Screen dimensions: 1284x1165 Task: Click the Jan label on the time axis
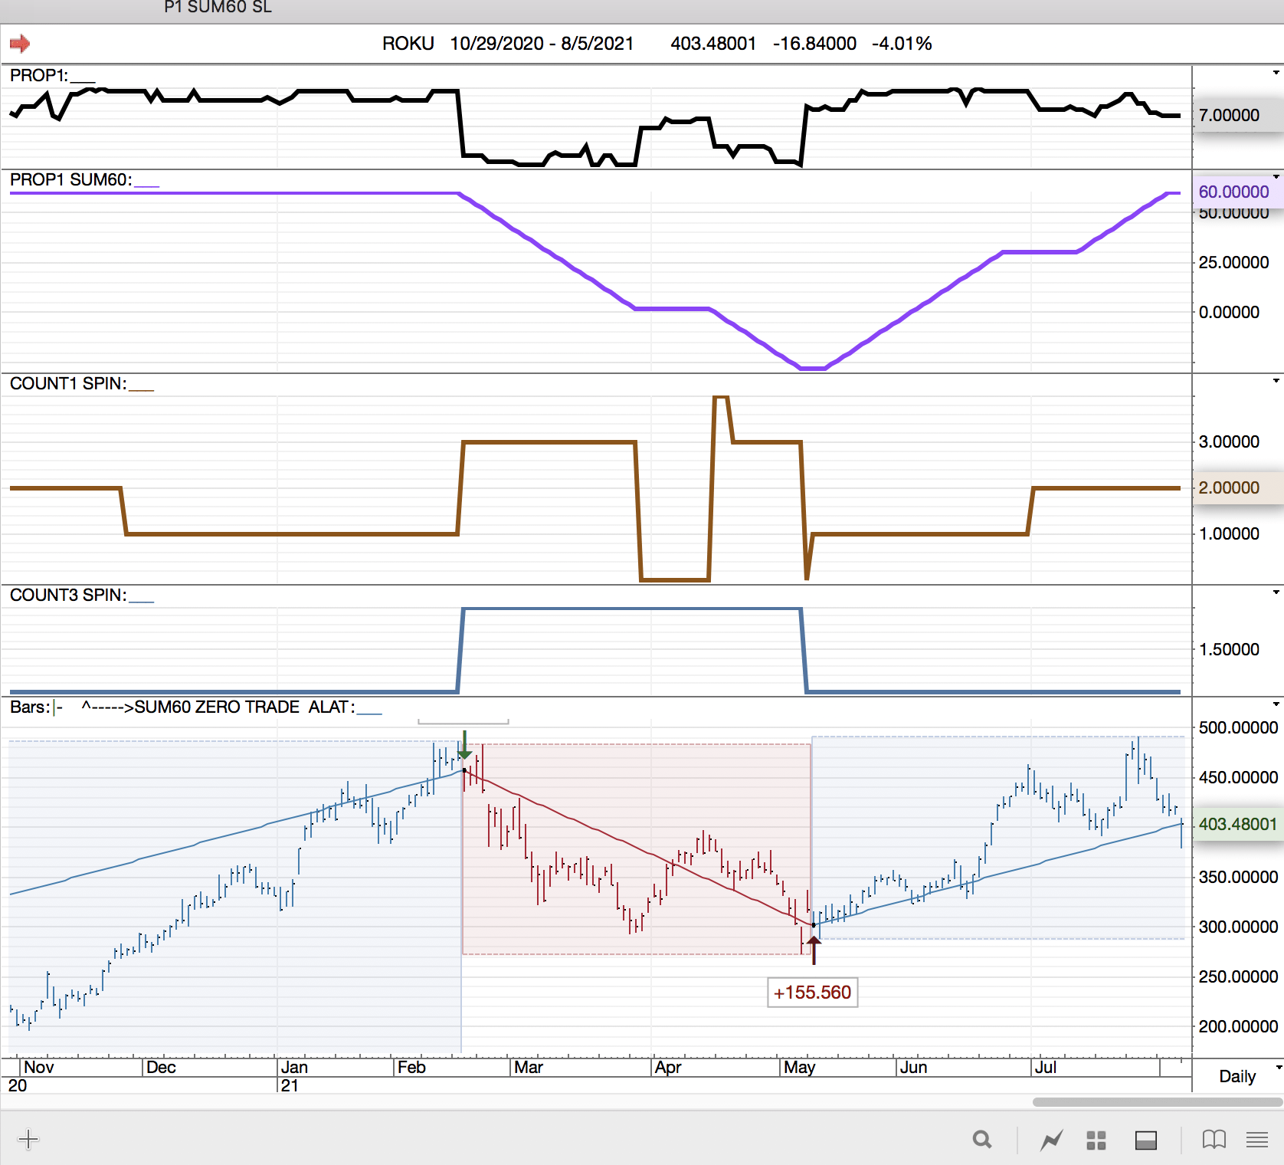pos(294,1067)
